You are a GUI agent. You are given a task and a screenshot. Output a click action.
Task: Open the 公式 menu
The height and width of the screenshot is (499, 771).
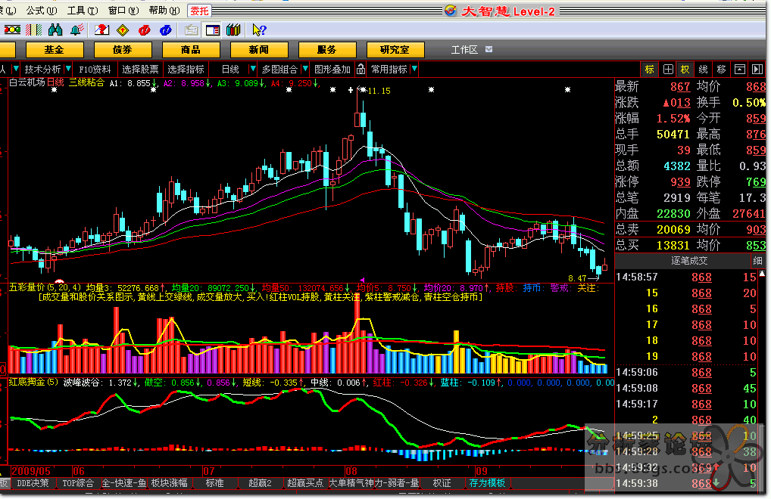(x=42, y=11)
